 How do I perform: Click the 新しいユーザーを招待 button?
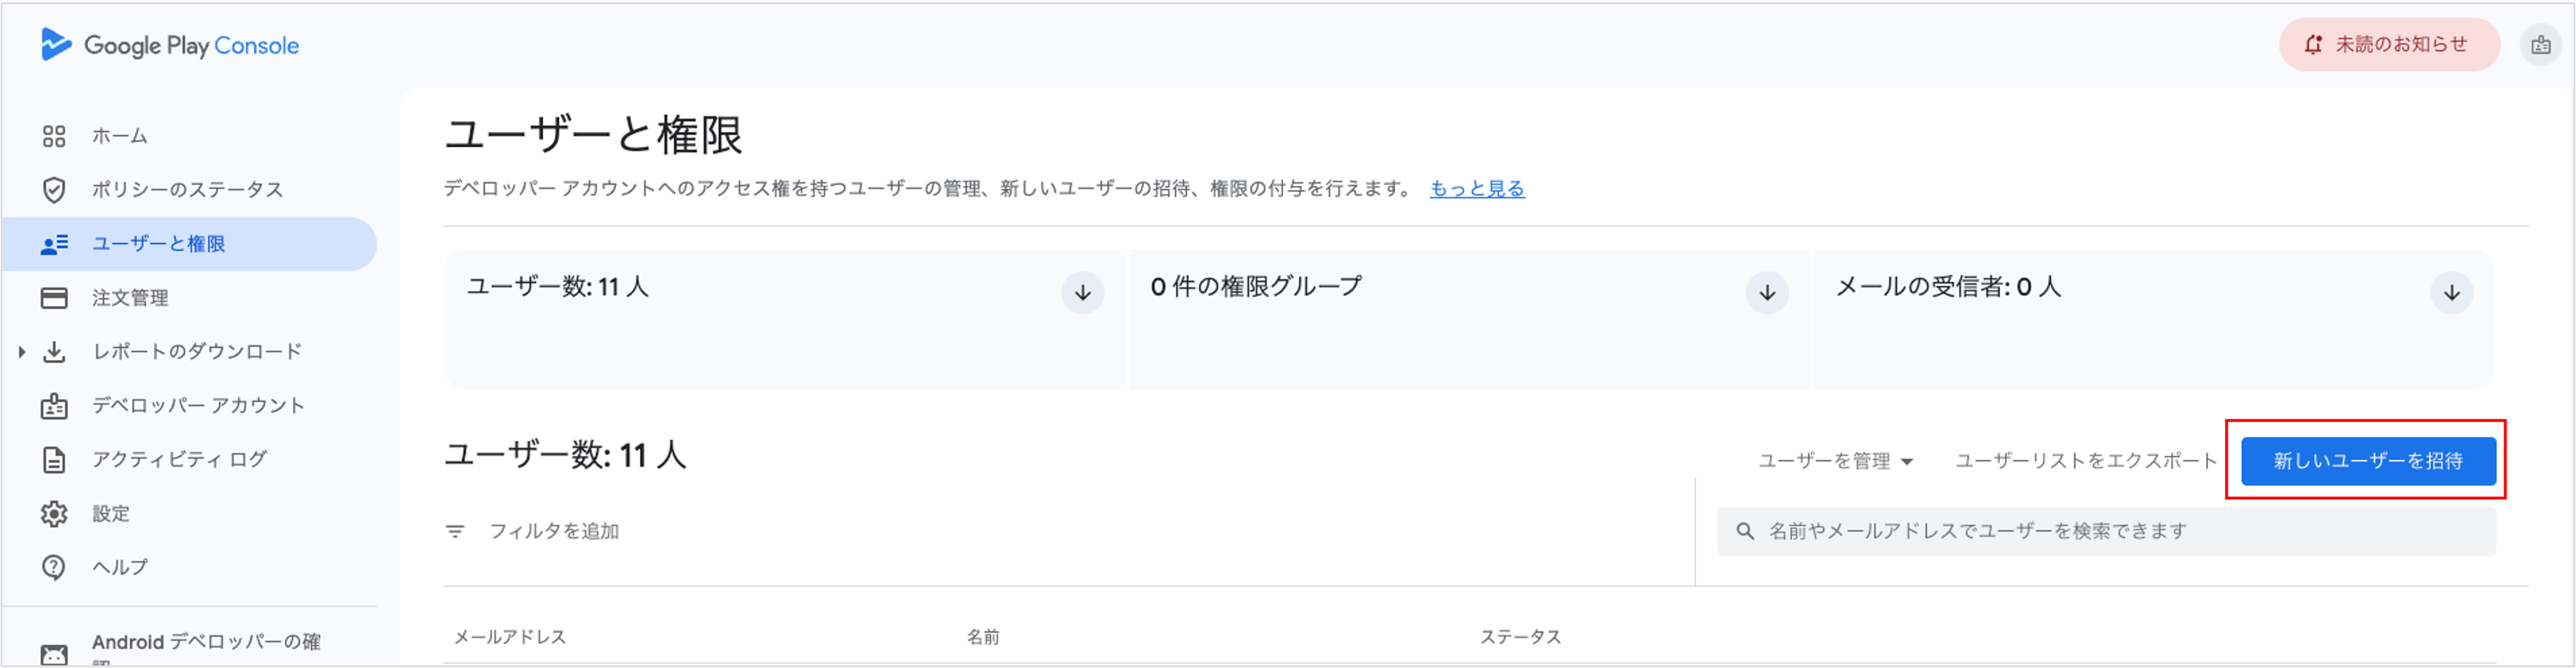pyautogui.click(x=2368, y=461)
